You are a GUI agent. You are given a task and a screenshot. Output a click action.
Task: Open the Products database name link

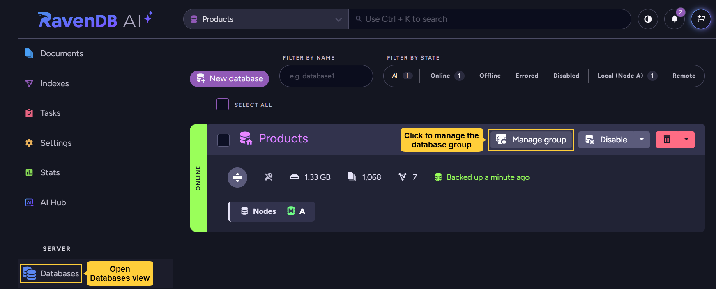(x=283, y=139)
